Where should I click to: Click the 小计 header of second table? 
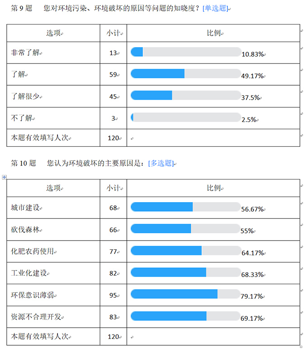(113, 188)
